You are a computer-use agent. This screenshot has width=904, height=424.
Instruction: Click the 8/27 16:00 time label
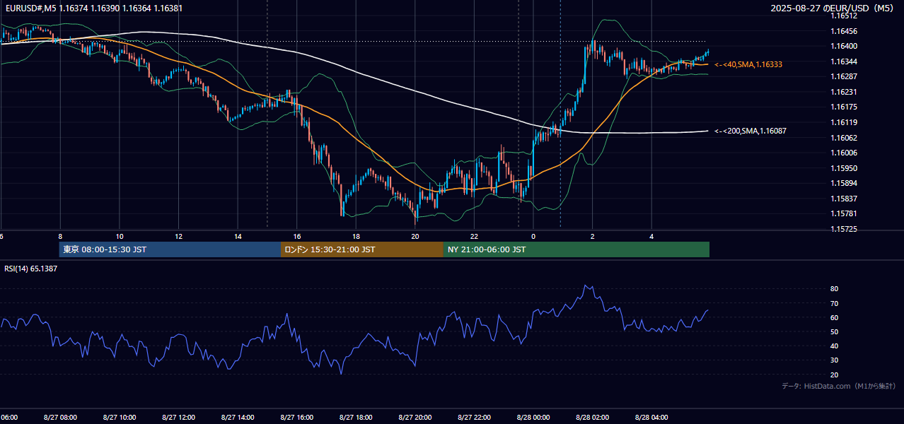(296, 417)
